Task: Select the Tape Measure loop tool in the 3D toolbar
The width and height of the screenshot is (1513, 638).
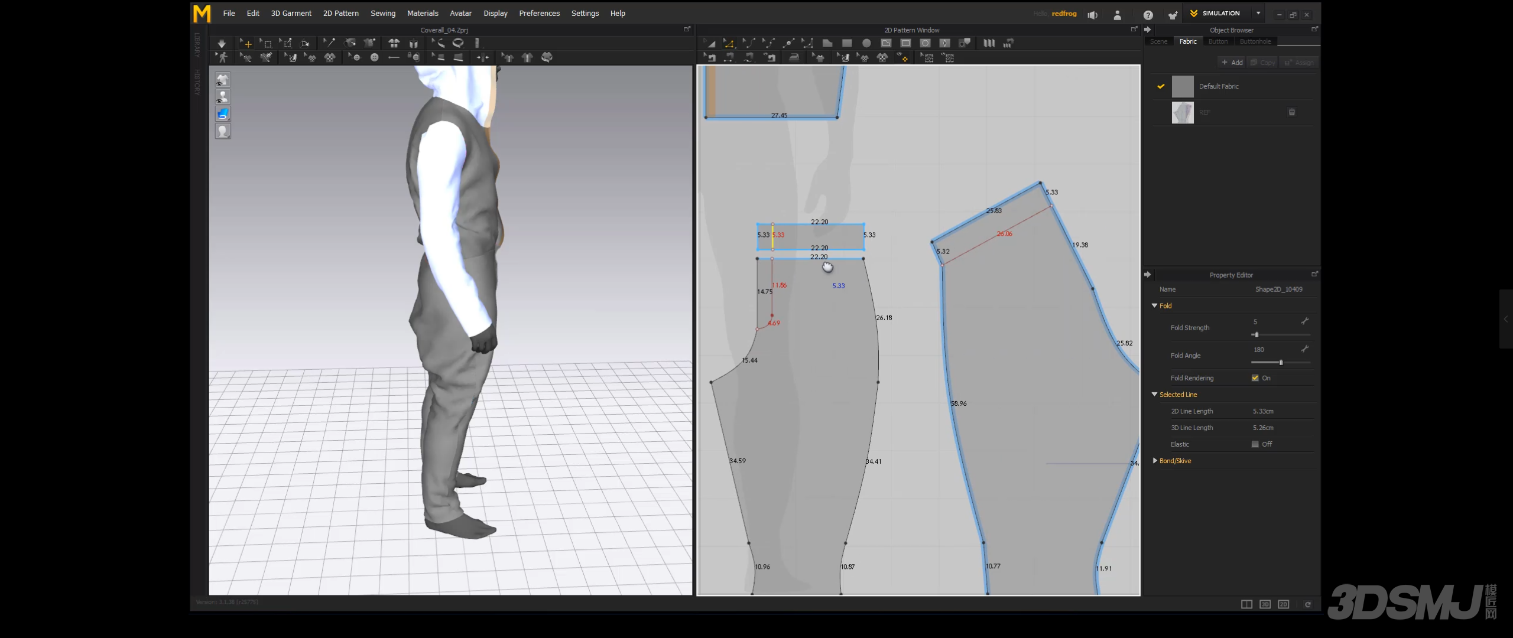Action: (458, 43)
